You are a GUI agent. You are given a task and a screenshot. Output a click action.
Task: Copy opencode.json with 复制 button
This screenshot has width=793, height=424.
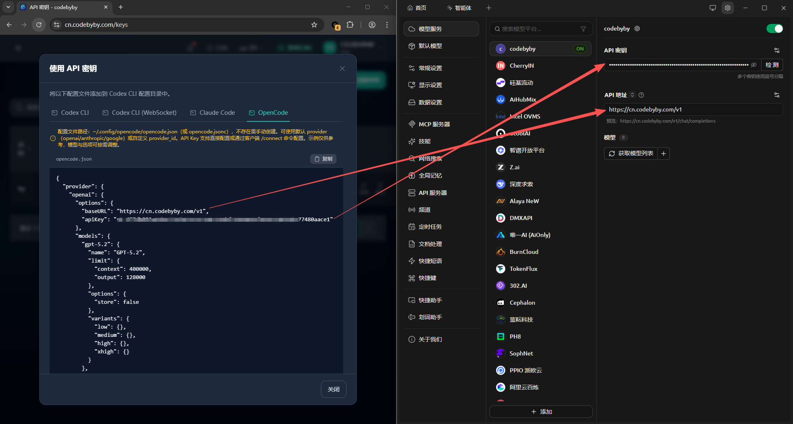(x=323, y=159)
